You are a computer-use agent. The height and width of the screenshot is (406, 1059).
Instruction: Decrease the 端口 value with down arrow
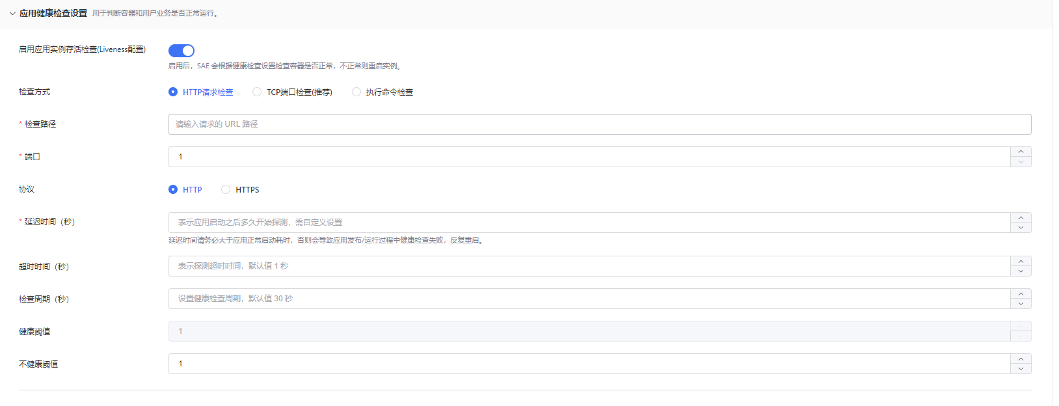click(1021, 162)
